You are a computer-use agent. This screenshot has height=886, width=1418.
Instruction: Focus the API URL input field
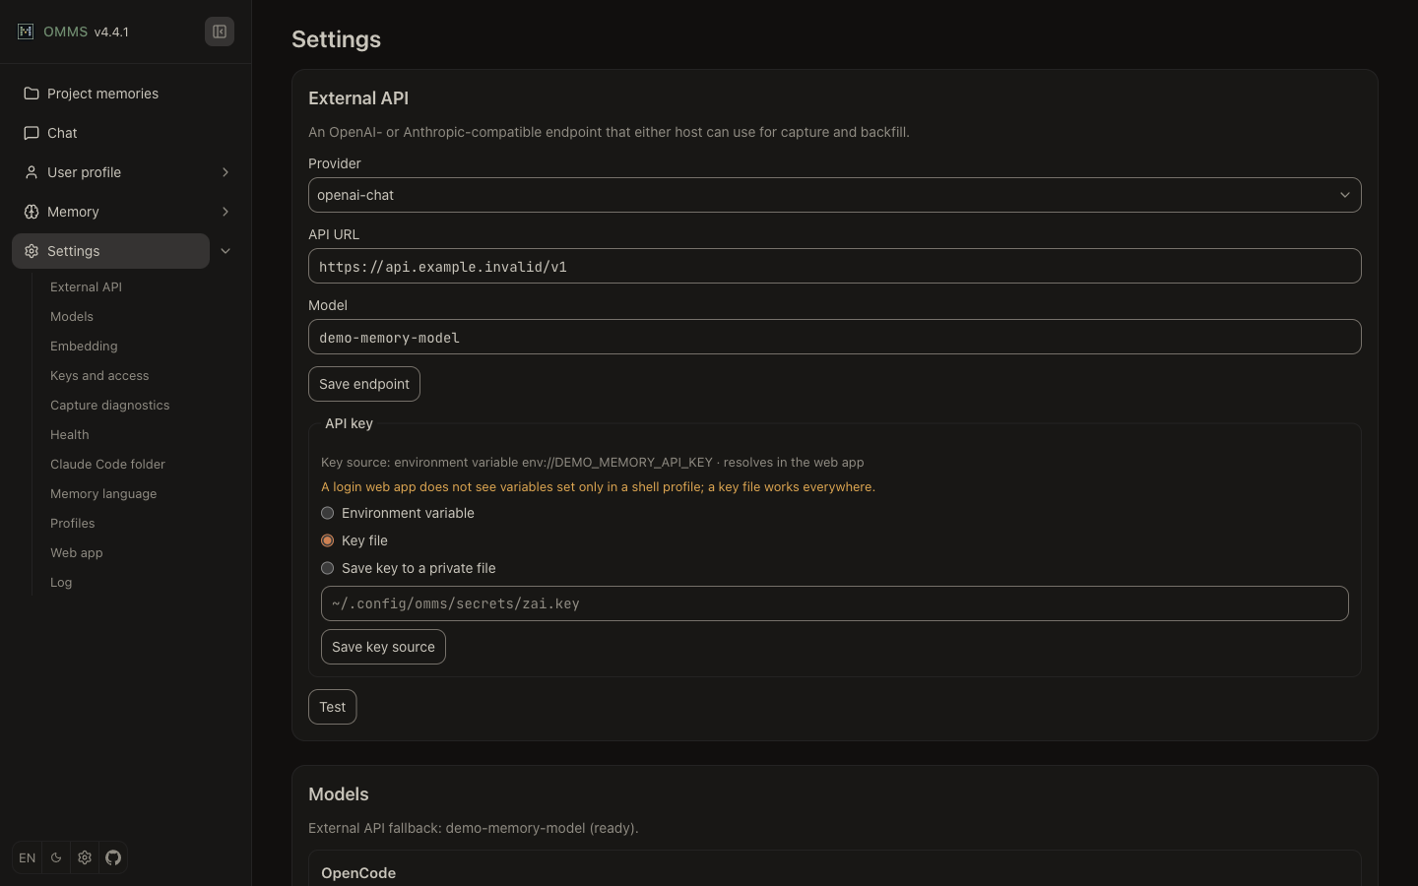(x=835, y=266)
